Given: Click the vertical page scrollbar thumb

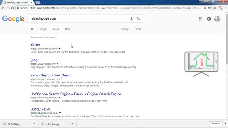Looking at the screenshot, I should click(x=227, y=38).
